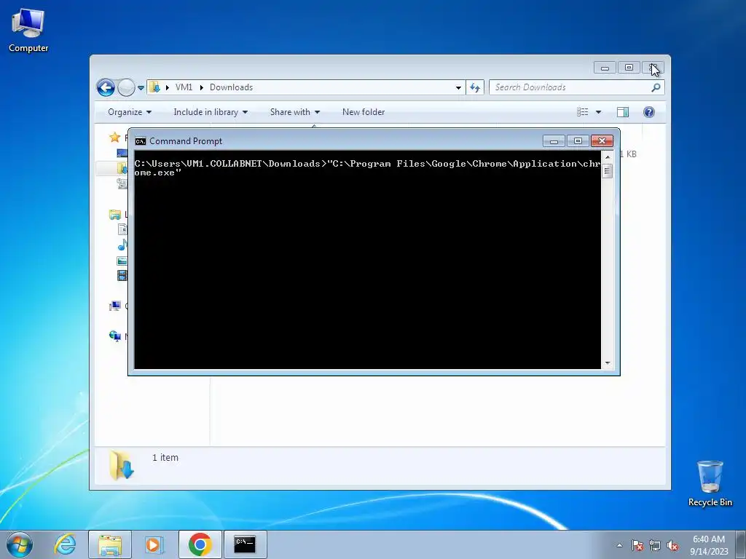Select the Videos library icon in the sidebar
The width and height of the screenshot is (746, 559).
122,275
